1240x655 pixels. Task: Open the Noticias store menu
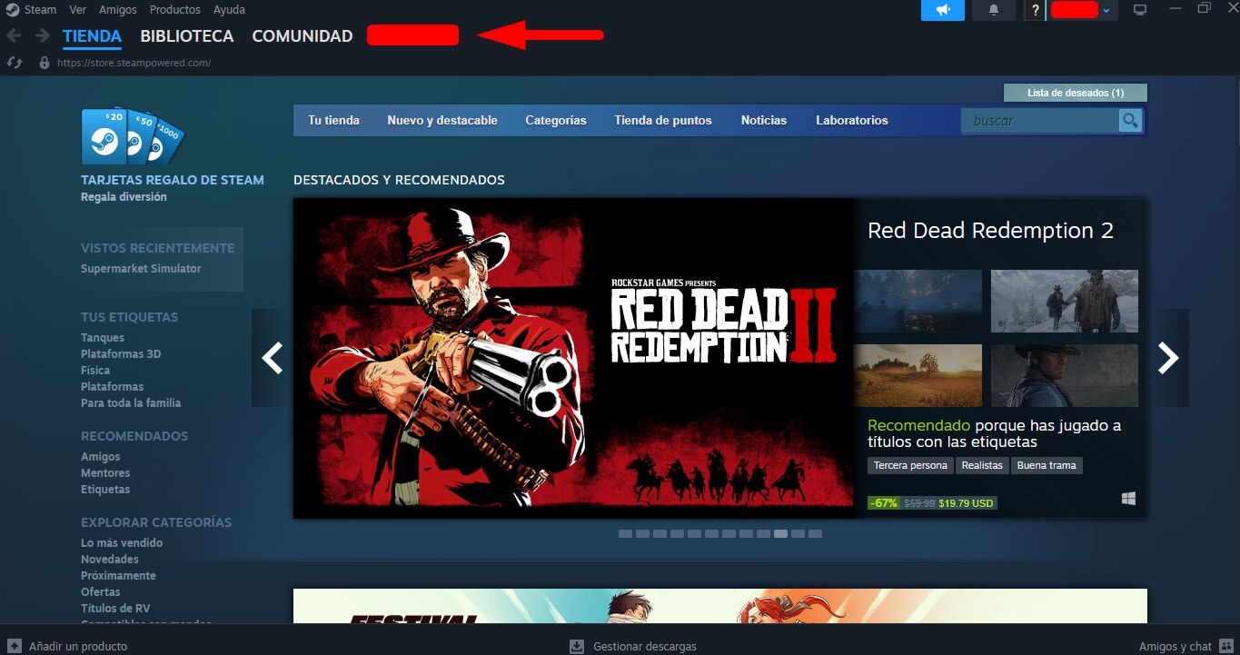(764, 120)
